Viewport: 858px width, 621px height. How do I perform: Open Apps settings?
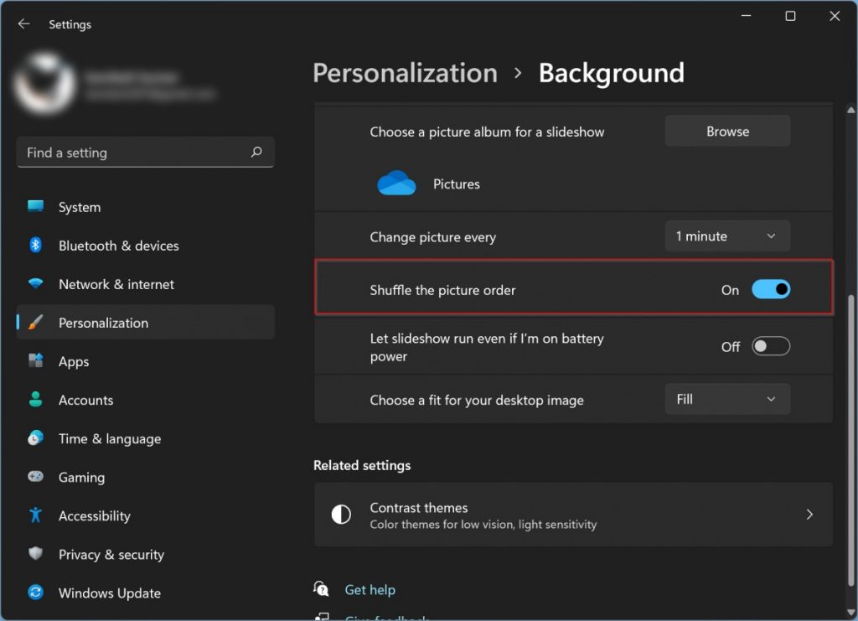click(x=73, y=361)
